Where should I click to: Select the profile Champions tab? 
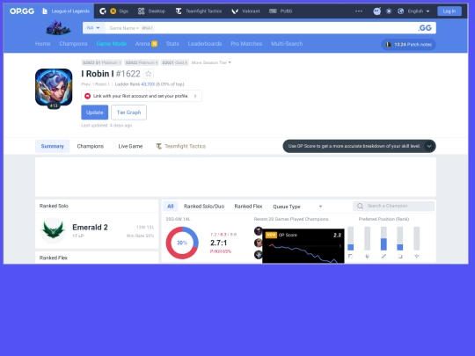91,146
